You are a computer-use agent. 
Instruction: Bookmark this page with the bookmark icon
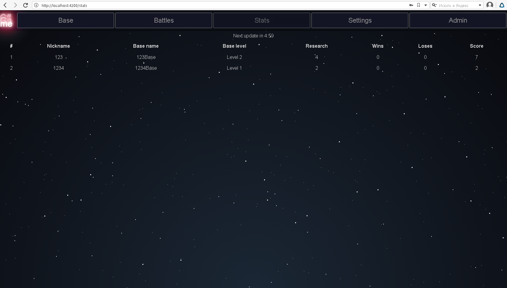(x=419, y=5)
